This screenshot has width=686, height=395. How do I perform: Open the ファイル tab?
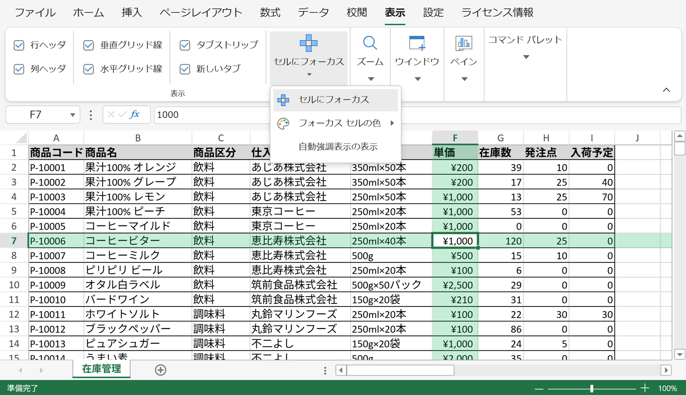coord(35,12)
